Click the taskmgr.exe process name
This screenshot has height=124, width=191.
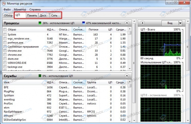(x=15, y=67)
